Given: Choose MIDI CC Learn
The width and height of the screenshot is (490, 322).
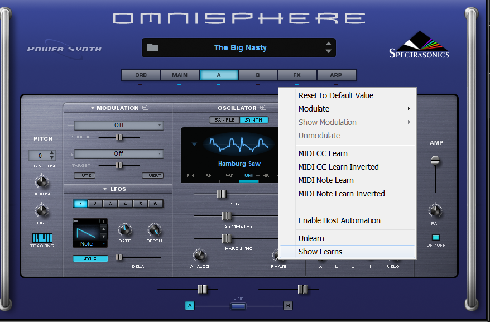Looking at the screenshot, I should [x=348, y=153].
